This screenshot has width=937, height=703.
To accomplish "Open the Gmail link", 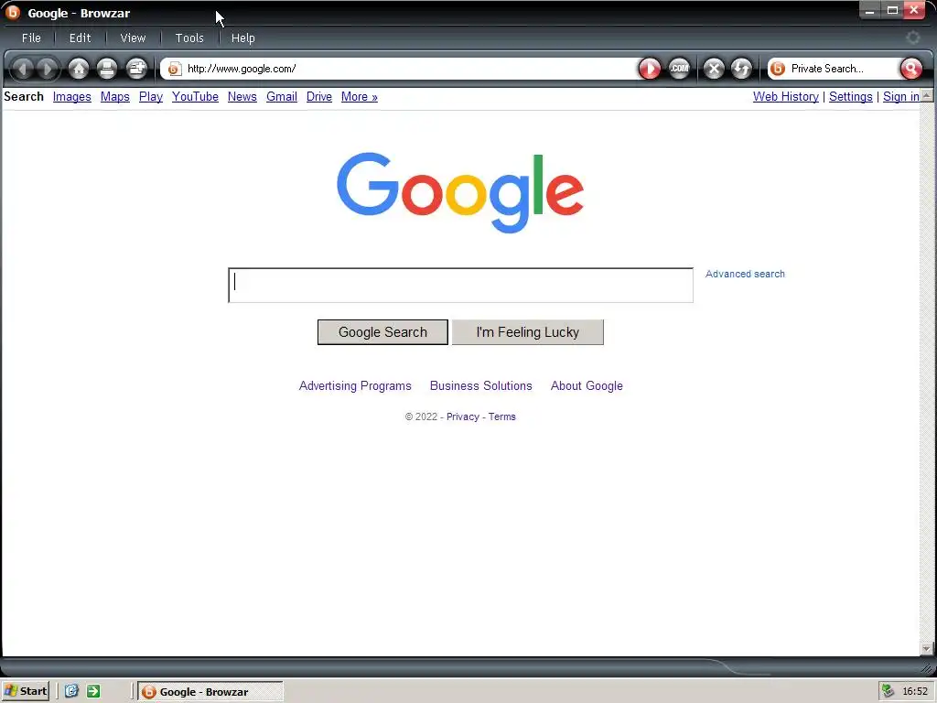I will click(282, 97).
